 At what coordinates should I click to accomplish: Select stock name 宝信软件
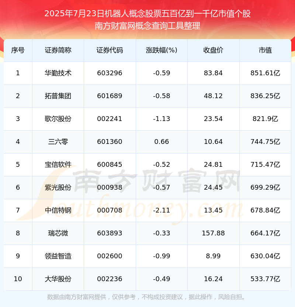58,165
